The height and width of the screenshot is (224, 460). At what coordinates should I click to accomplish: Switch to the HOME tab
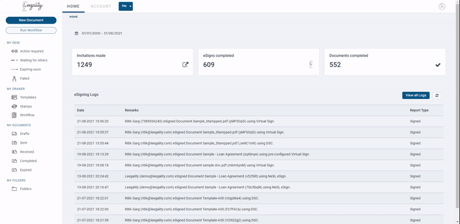pos(74,6)
